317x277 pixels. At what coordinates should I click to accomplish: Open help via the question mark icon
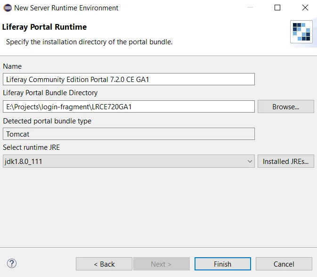[x=12, y=263]
